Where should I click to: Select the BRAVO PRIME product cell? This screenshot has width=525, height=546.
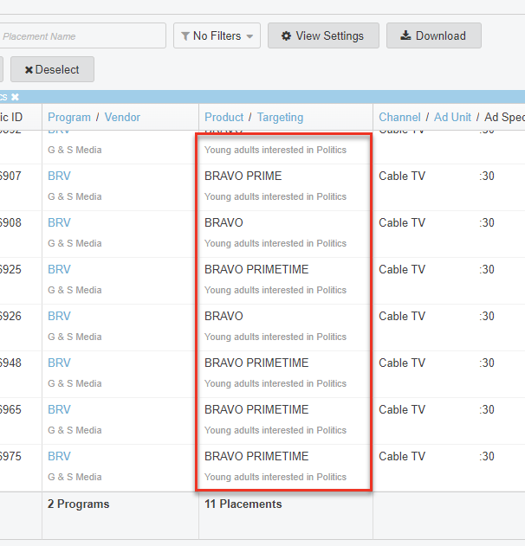coord(243,177)
